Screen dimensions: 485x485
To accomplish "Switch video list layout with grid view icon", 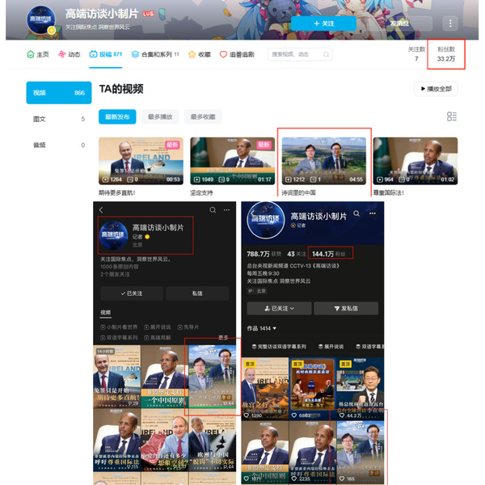I will [452, 116].
